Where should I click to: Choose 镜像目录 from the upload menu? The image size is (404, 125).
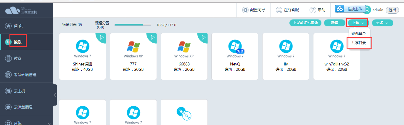point(359,33)
